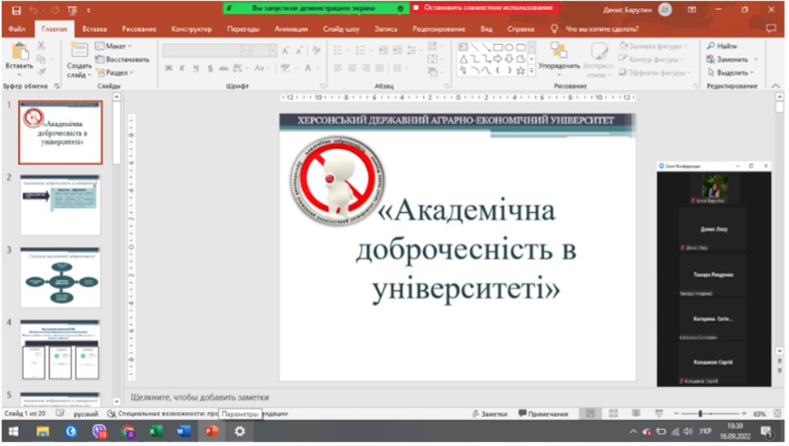Click the Find (Найти) magnifier button
This screenshot has height=446, width=789.
tap(722, 46)
